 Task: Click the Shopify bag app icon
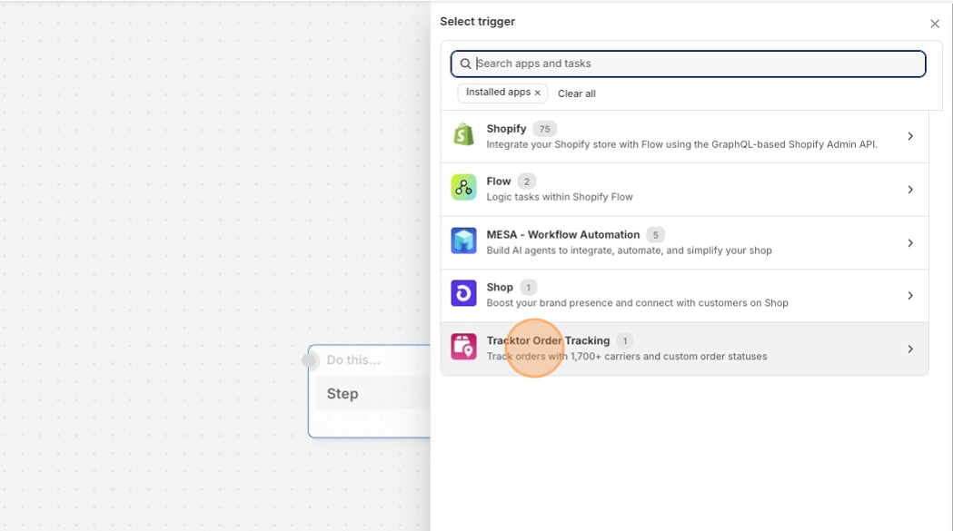click(463, 135)
